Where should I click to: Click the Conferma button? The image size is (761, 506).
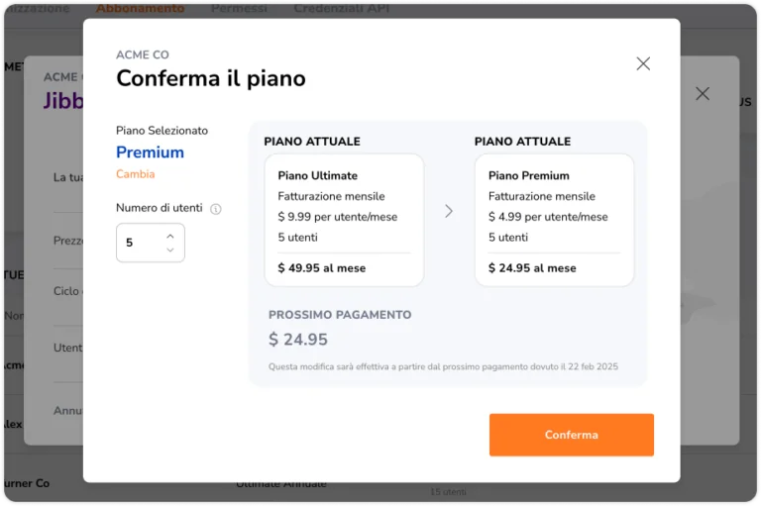click(571, 435)
